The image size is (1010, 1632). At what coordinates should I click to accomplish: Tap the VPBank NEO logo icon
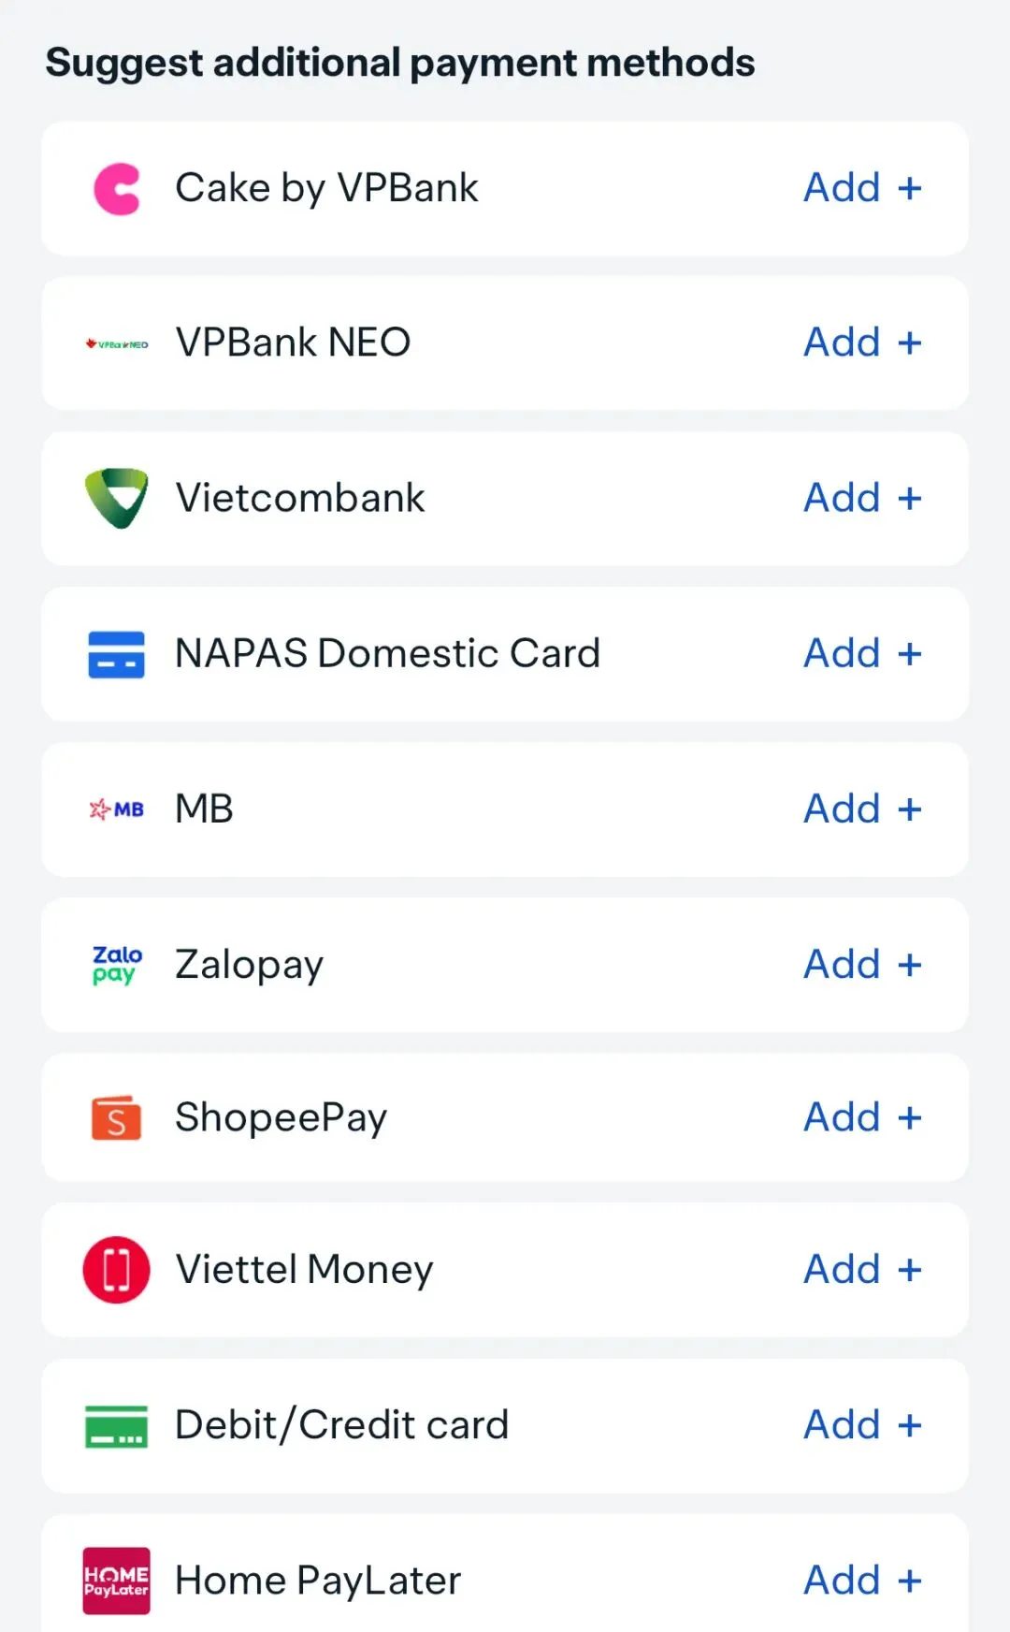[117, 344]
